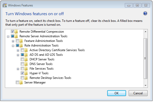Expand File Services Tools node
This screenshot has width=153, height=102.
(18, 69)
